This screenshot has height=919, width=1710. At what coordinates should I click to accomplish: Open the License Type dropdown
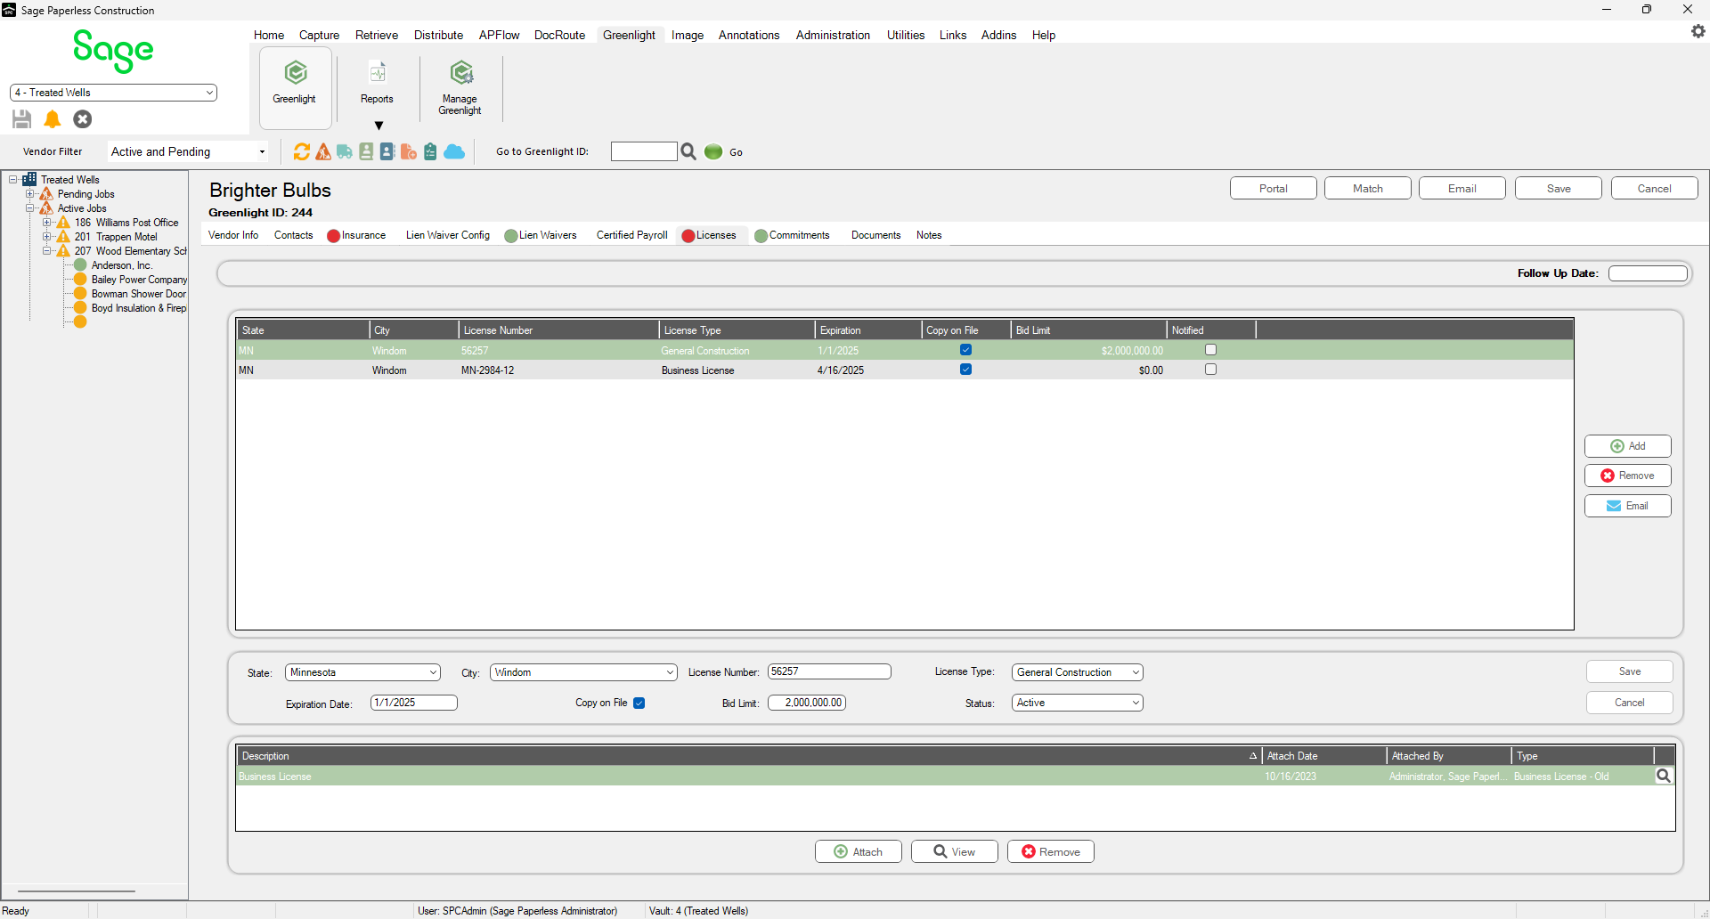pos(1078,672)
